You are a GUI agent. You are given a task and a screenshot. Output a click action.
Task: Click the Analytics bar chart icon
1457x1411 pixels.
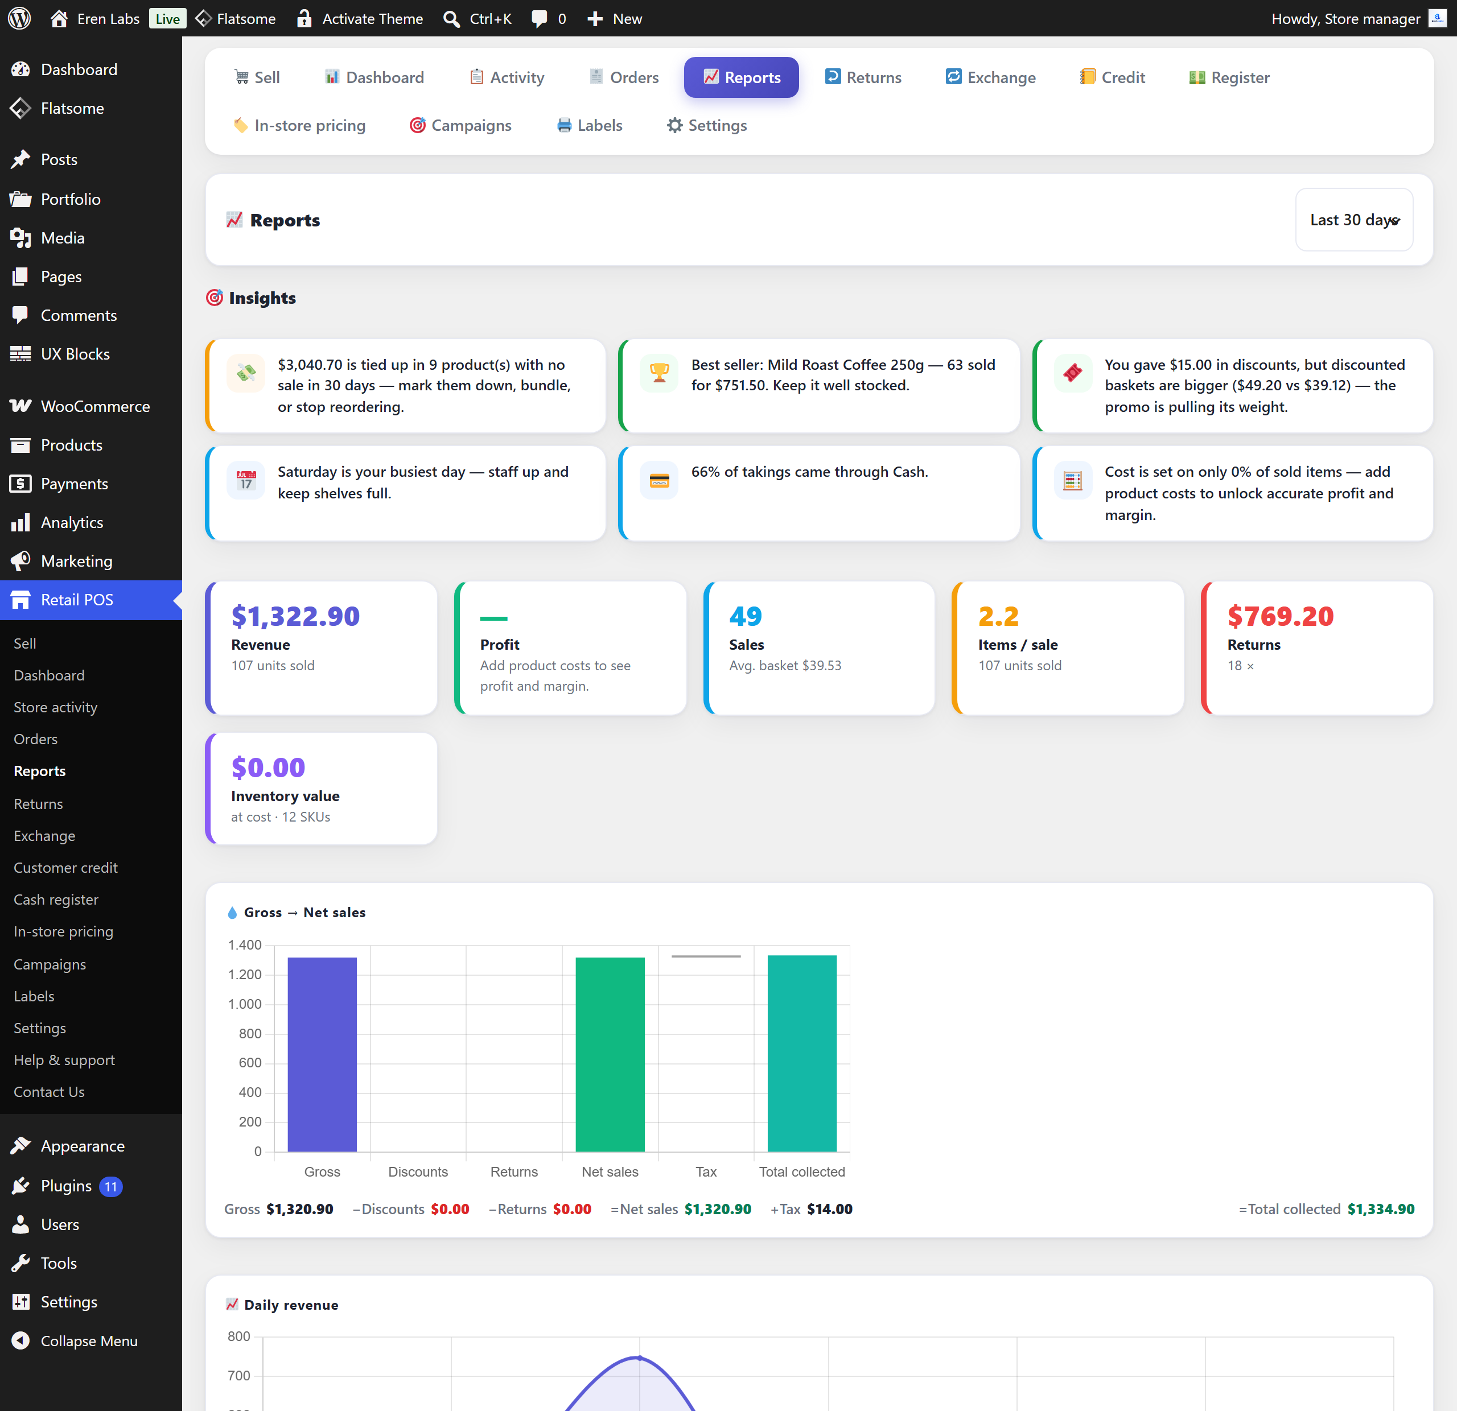[x=21, y=522]
